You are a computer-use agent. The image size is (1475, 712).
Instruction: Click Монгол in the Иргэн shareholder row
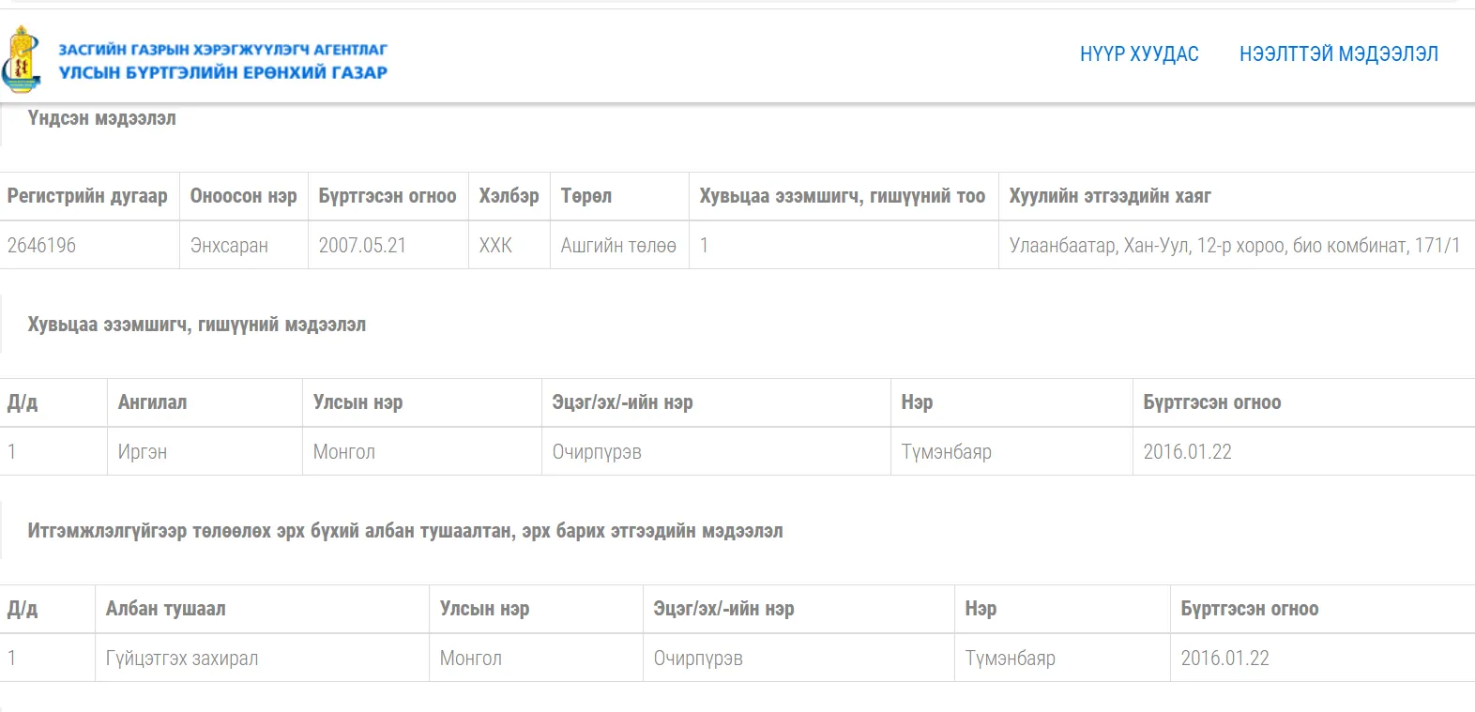click(344, 452)
